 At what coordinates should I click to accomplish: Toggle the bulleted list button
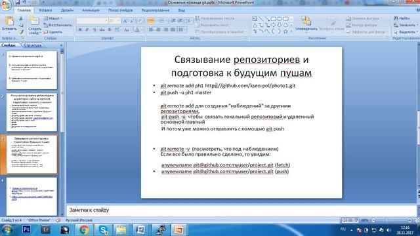pyautogui.click(x=151, y=21)
